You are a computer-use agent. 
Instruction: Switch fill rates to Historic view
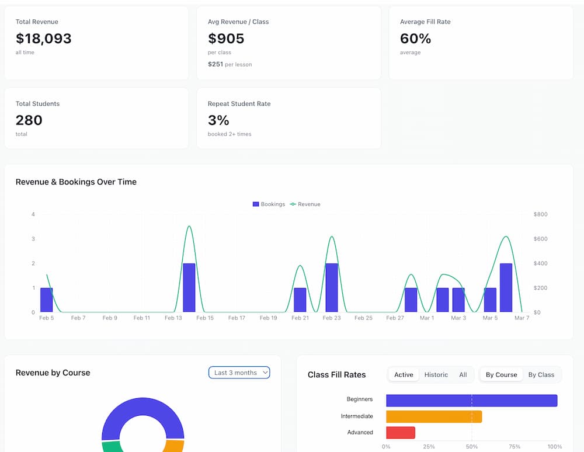pos(436,374)
